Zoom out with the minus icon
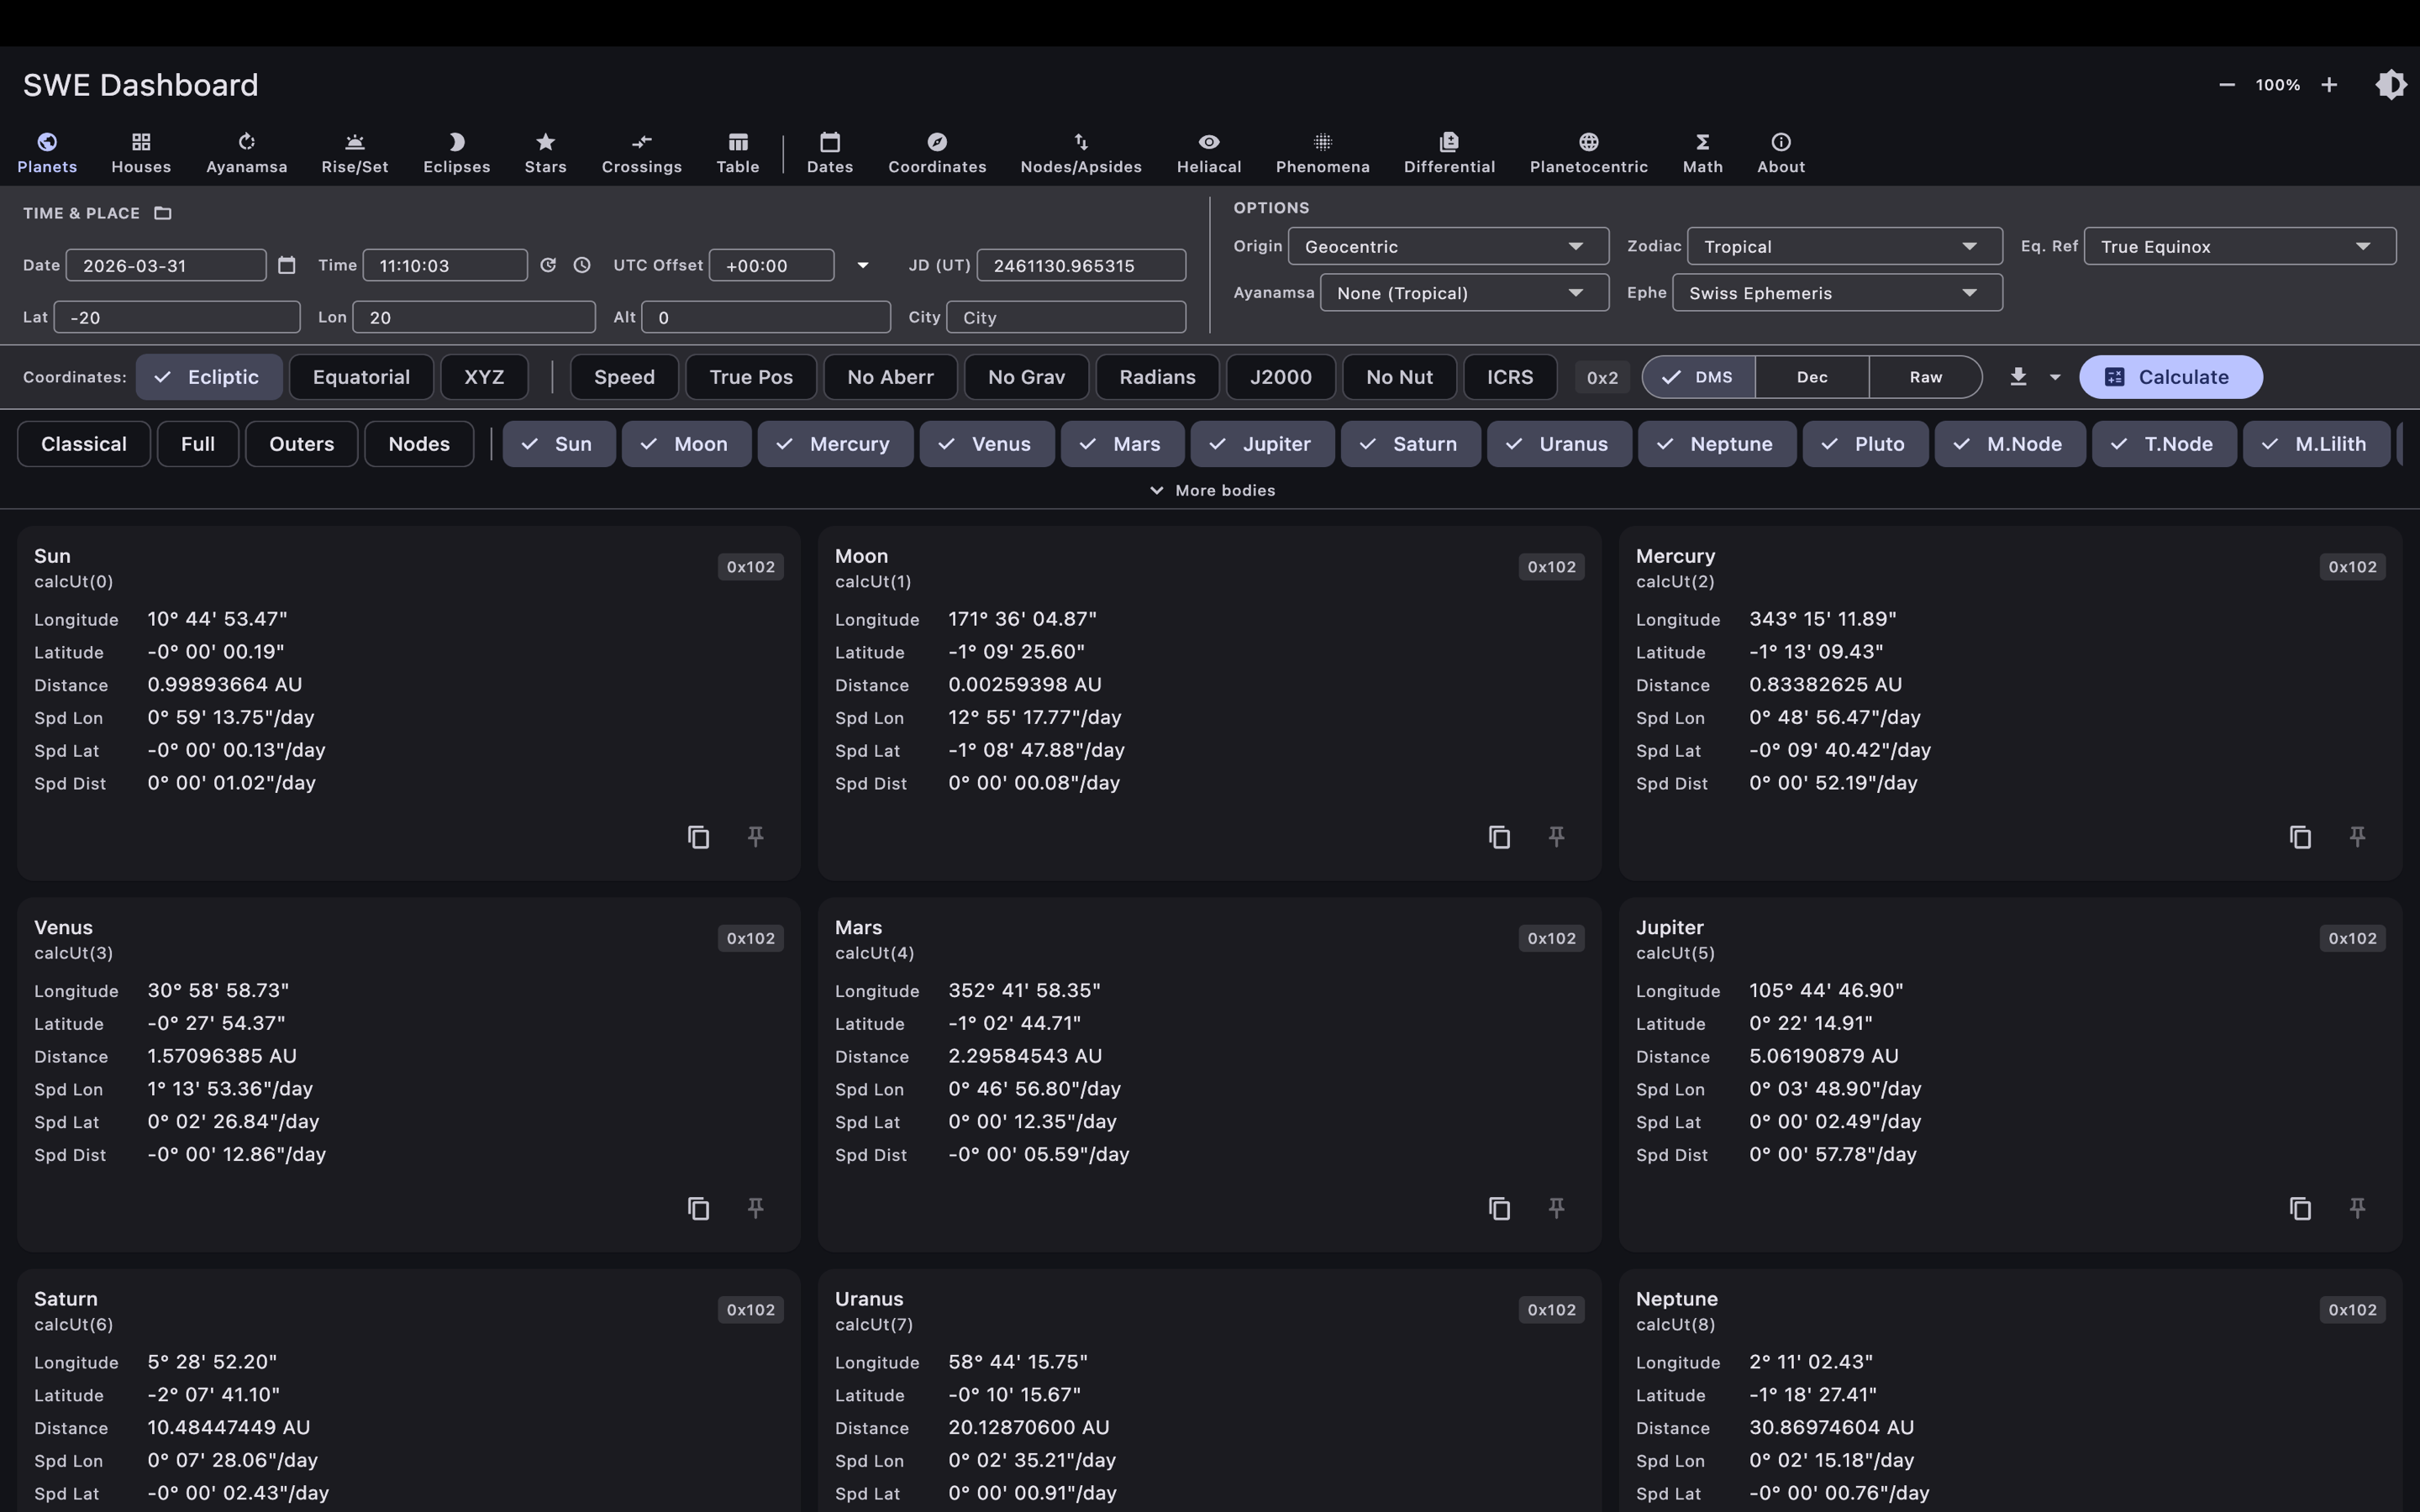2420x1512 pixels. [2226, 85]
